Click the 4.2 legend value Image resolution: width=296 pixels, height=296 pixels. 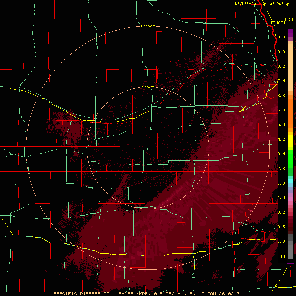pos(281,139)
